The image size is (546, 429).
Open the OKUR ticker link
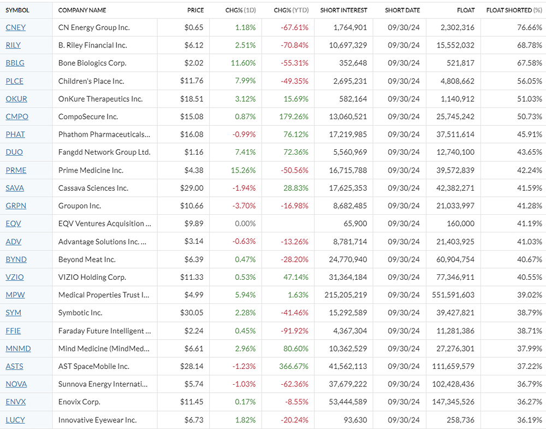click(x=16, y=99)
